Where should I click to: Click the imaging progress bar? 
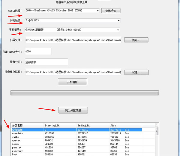click(85, 93)
